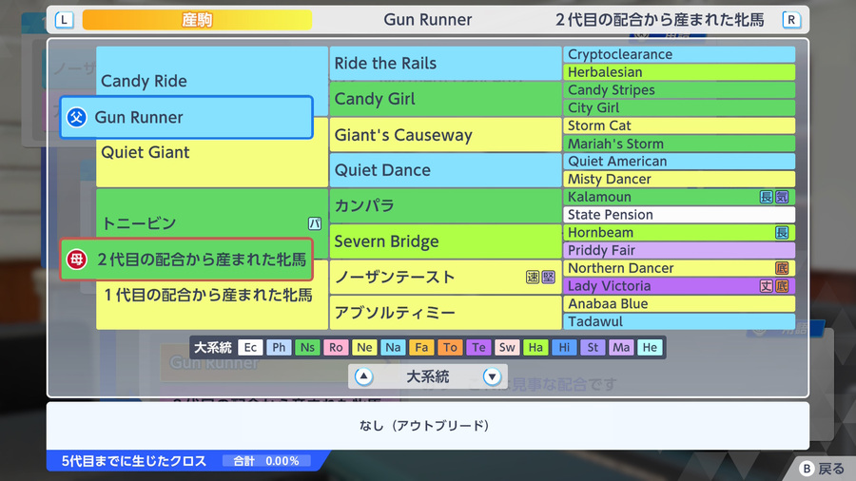The image size is (856, 481).
Task: Switch display mode with the up arrow
Action: [363, 376]
